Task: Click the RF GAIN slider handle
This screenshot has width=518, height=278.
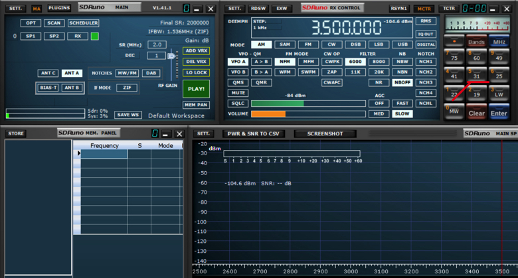Action: click(171, 56)
